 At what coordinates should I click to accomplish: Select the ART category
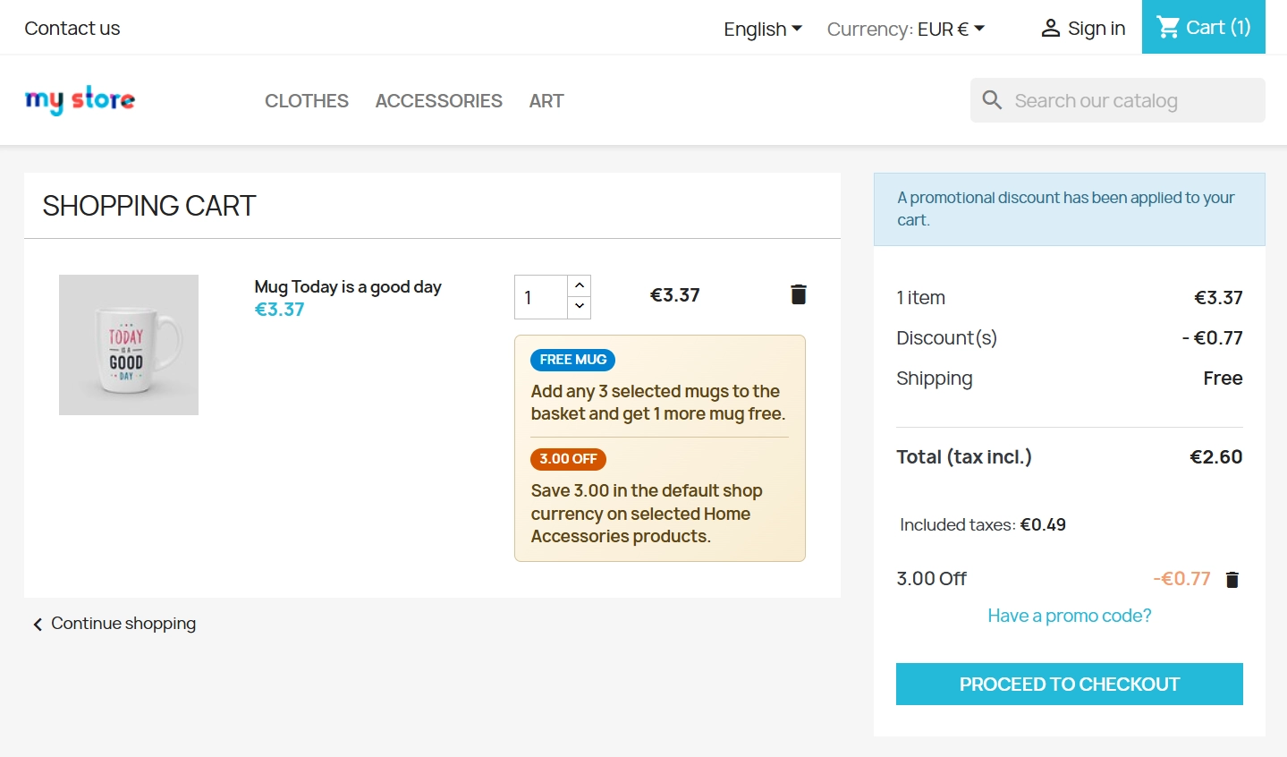[546, 100]
